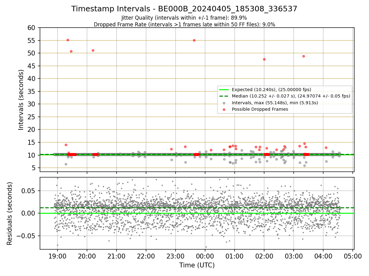Click the '01:00' x-axis tick label

pyautogui.click(x=235, y=256)
